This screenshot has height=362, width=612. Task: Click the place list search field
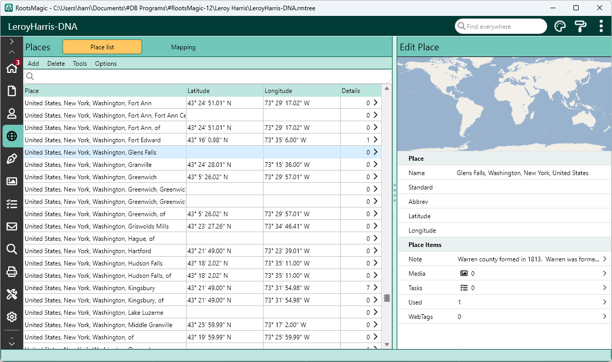(x=208, y=77)
